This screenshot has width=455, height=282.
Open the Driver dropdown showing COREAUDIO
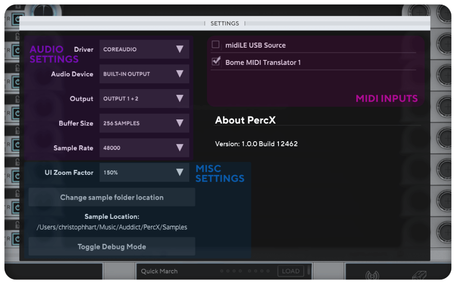click(x=144, y=49)
